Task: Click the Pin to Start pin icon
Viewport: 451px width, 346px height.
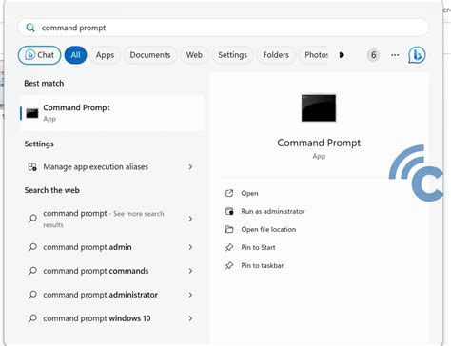Action: pyautogui.click(x=229, y=247)
